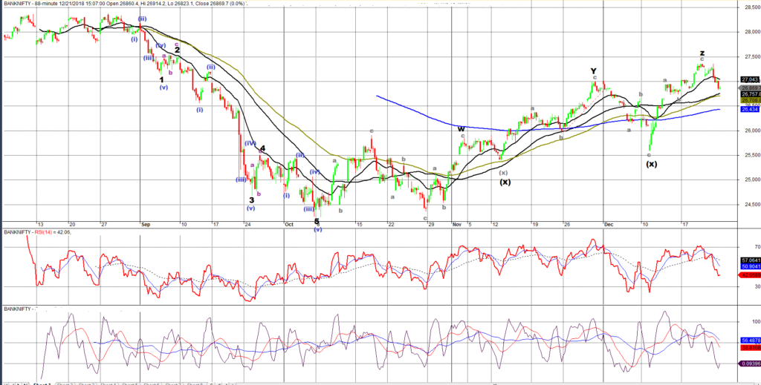Select the olive 26,708 price tag
This screenshot has height=385, width=761.
(751, 100)
